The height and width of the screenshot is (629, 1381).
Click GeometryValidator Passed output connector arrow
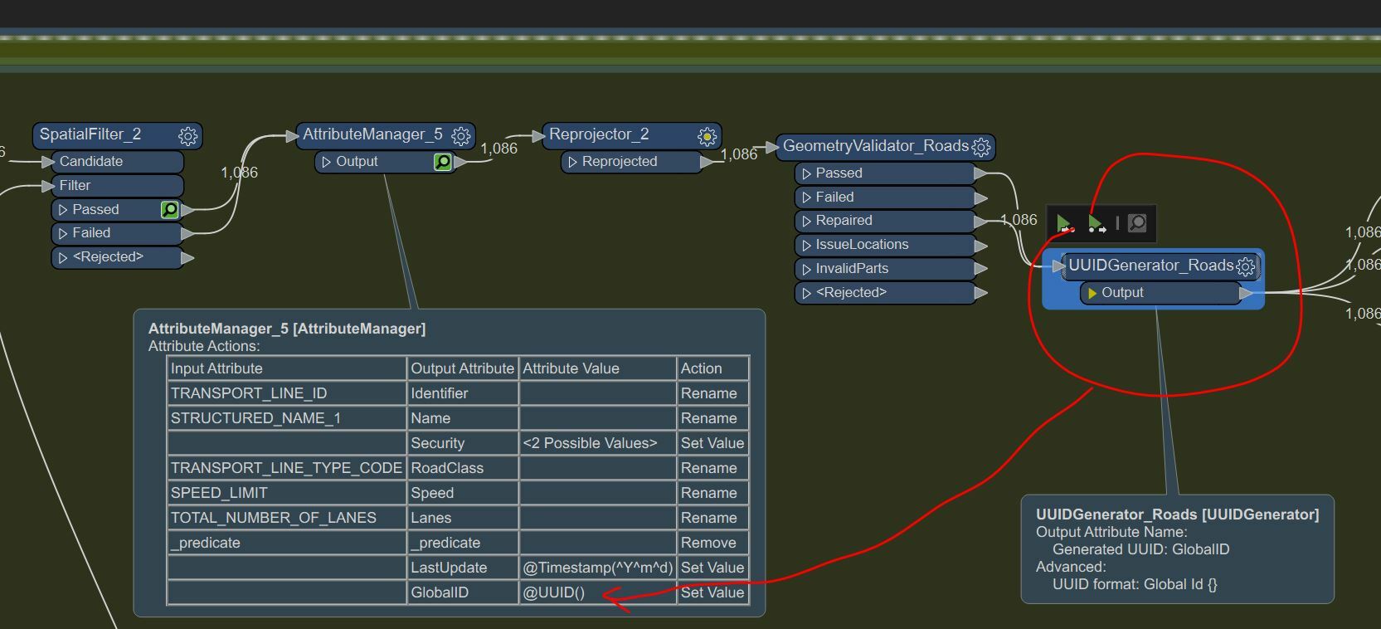coord(981,173)
